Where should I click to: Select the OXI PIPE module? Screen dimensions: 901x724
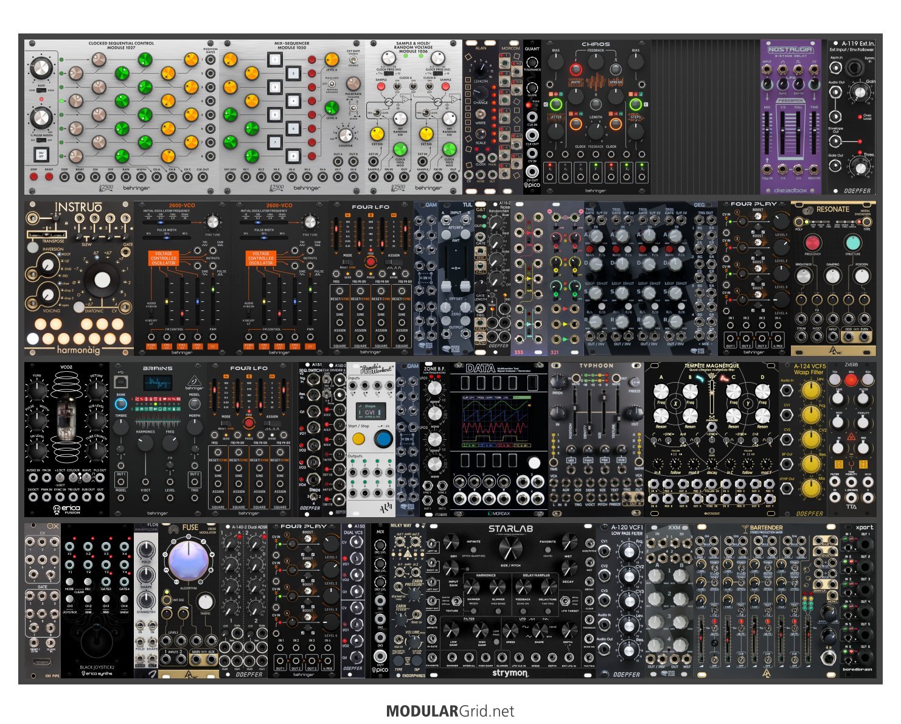[x=43, y=600]
